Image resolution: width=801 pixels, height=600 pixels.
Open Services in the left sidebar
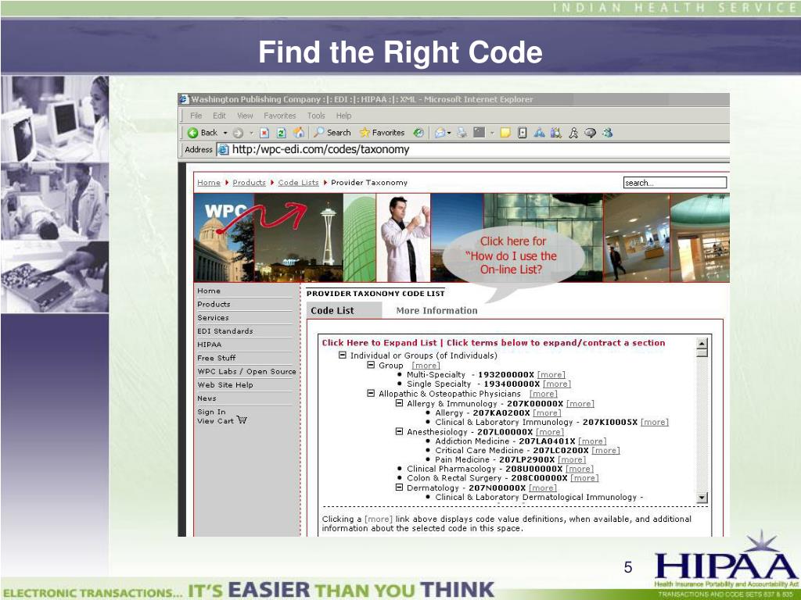213,317
